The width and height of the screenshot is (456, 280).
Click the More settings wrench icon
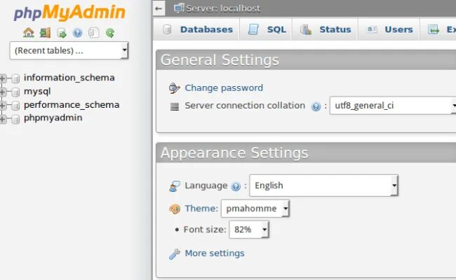[175, 254]
